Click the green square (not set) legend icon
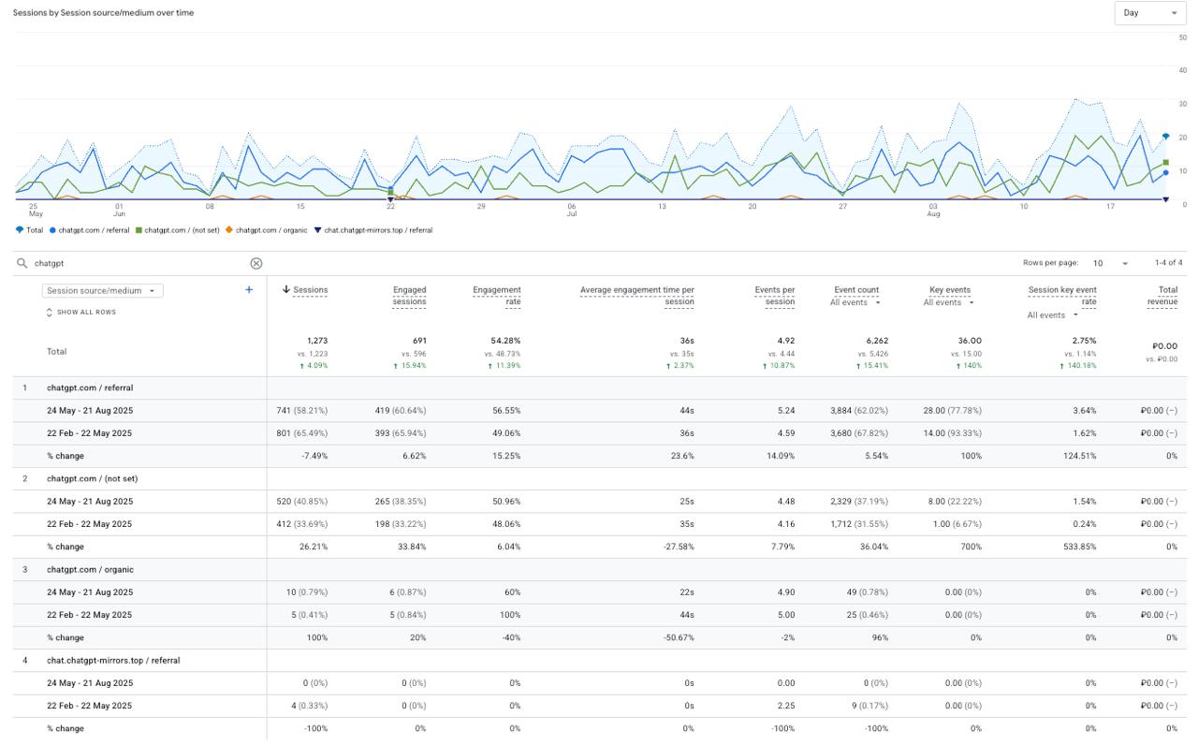Image resolution: width=1198 pixels, height=745 pixels. click(x=139, y=230)
